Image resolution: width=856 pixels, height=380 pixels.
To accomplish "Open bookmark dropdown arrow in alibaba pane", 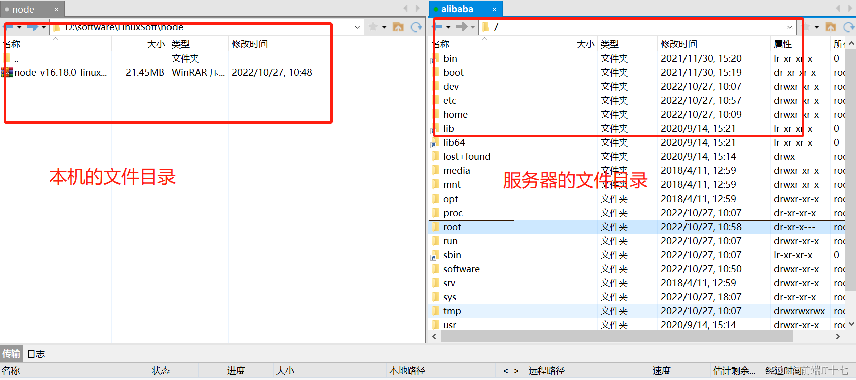I will 817,27.
